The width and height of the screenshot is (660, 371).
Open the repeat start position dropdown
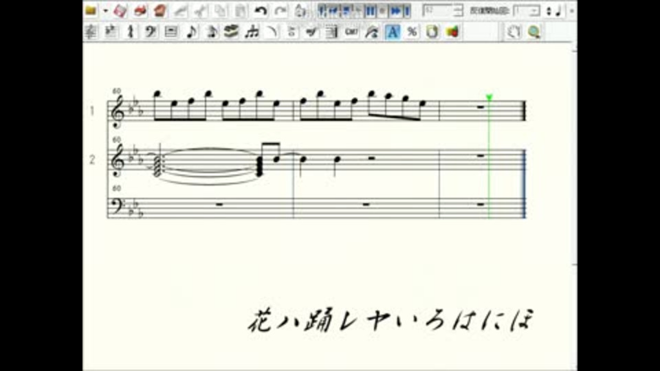(533, 11)
